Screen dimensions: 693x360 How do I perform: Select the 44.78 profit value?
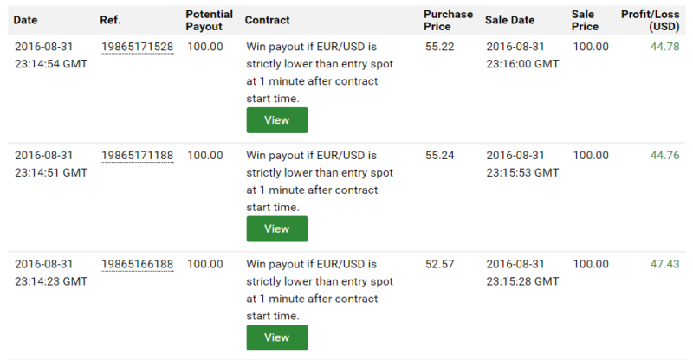tap(664, 47)
